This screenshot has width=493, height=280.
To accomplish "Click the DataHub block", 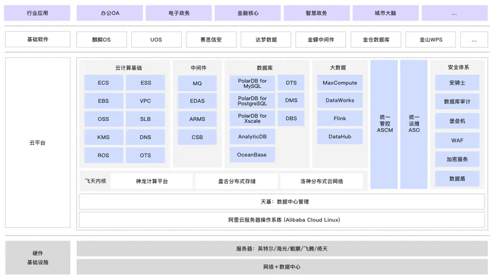I will pos(340,136).
